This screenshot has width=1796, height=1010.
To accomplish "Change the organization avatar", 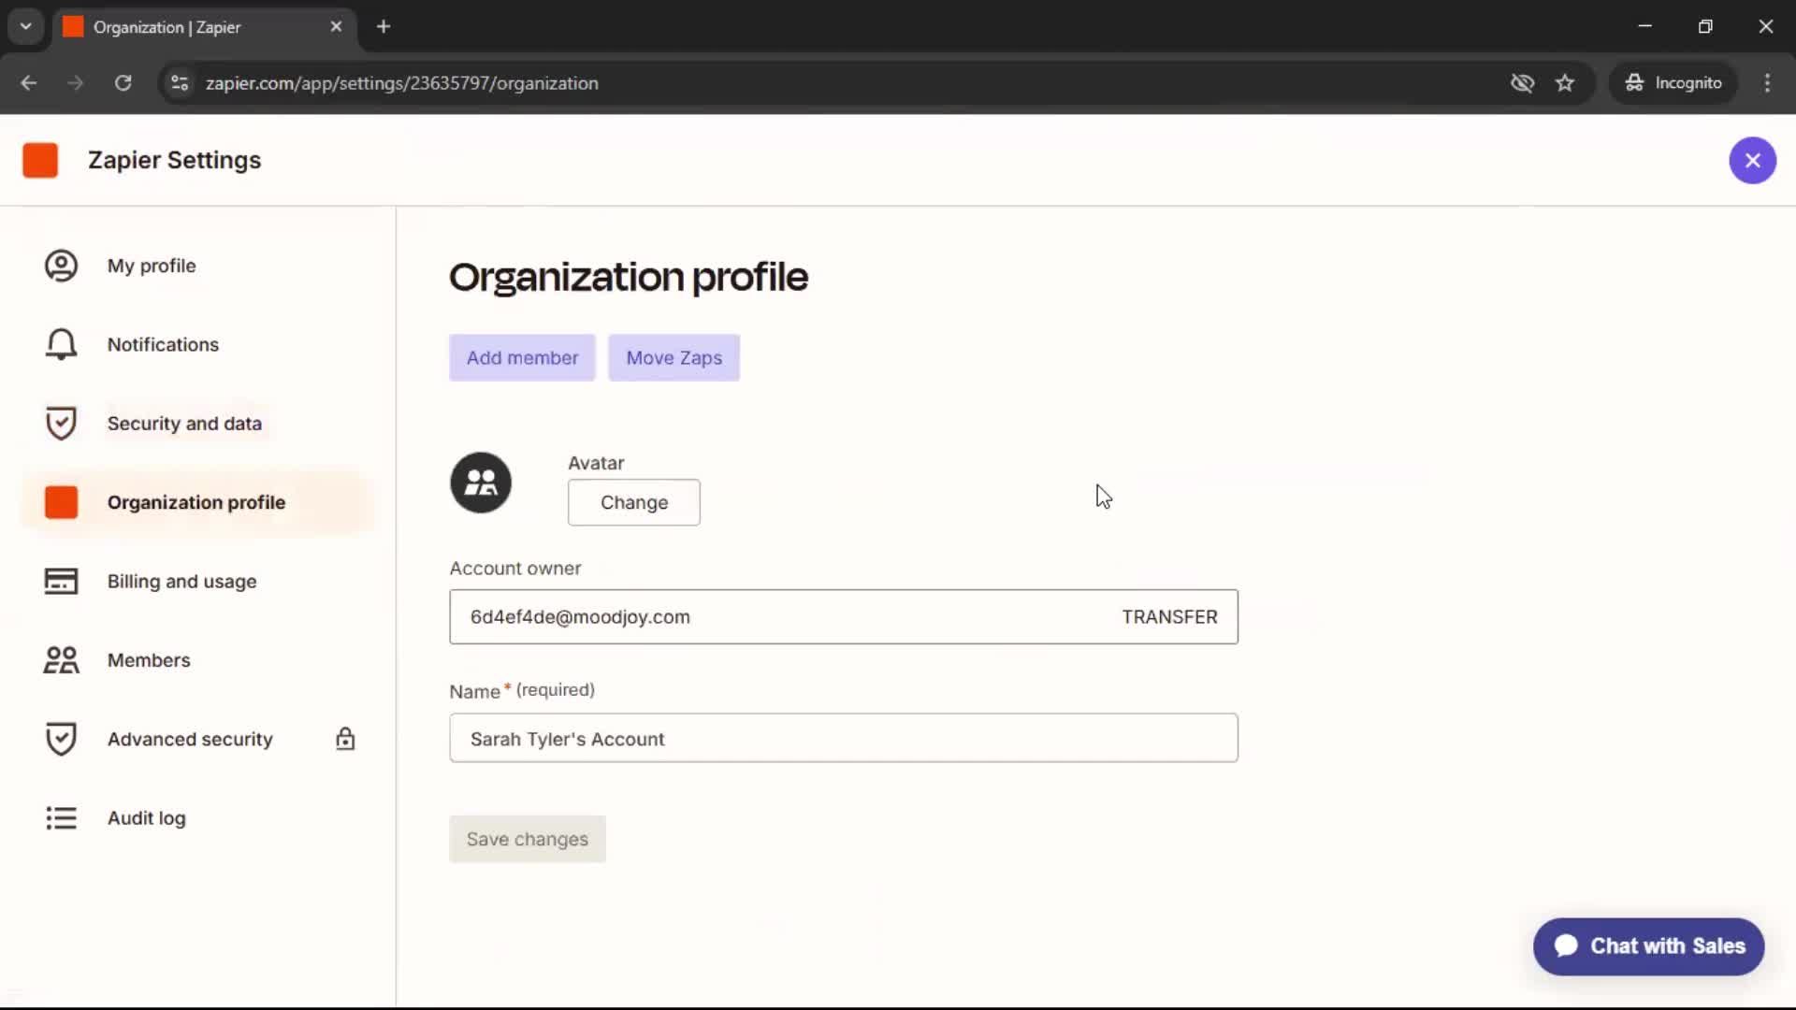I will 633,502.
